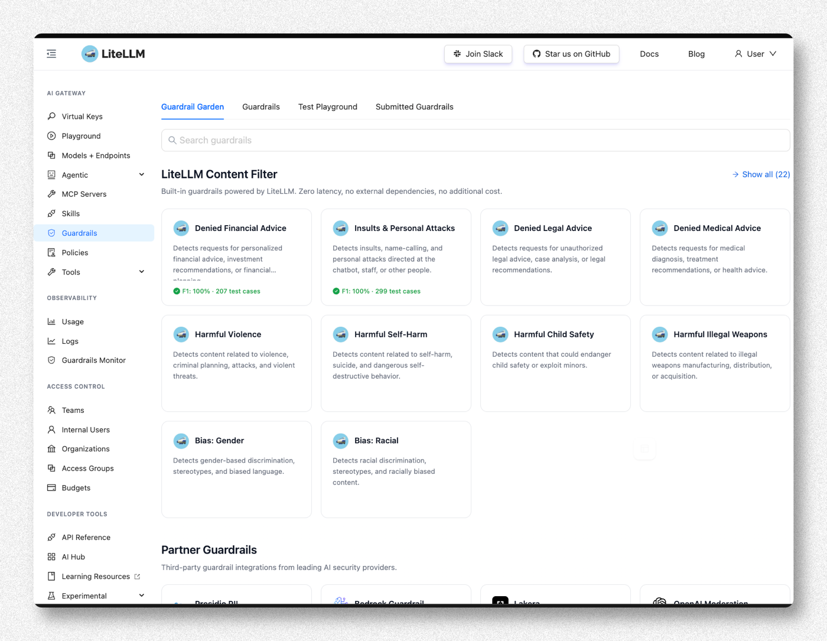Open the external link icon beside Learning Resources
This screenshot has height=641, width=827.
click(x=138, y=577)
